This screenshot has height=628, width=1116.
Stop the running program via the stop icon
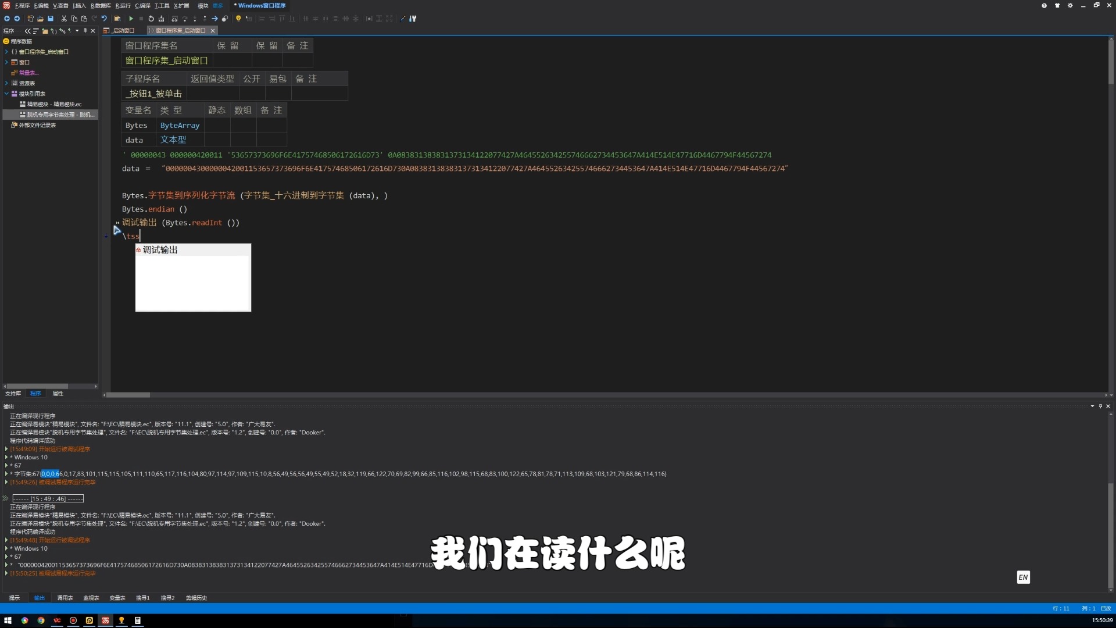pyautogui.click(x=141, y=19)
